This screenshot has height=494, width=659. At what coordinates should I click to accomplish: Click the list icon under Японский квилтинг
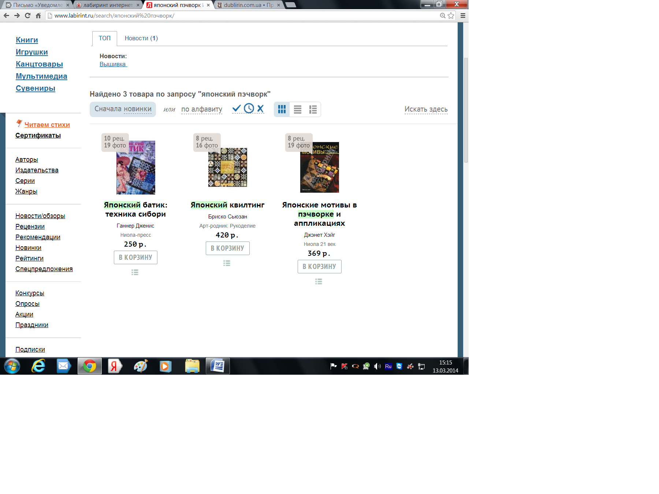[x=227, y=263]
